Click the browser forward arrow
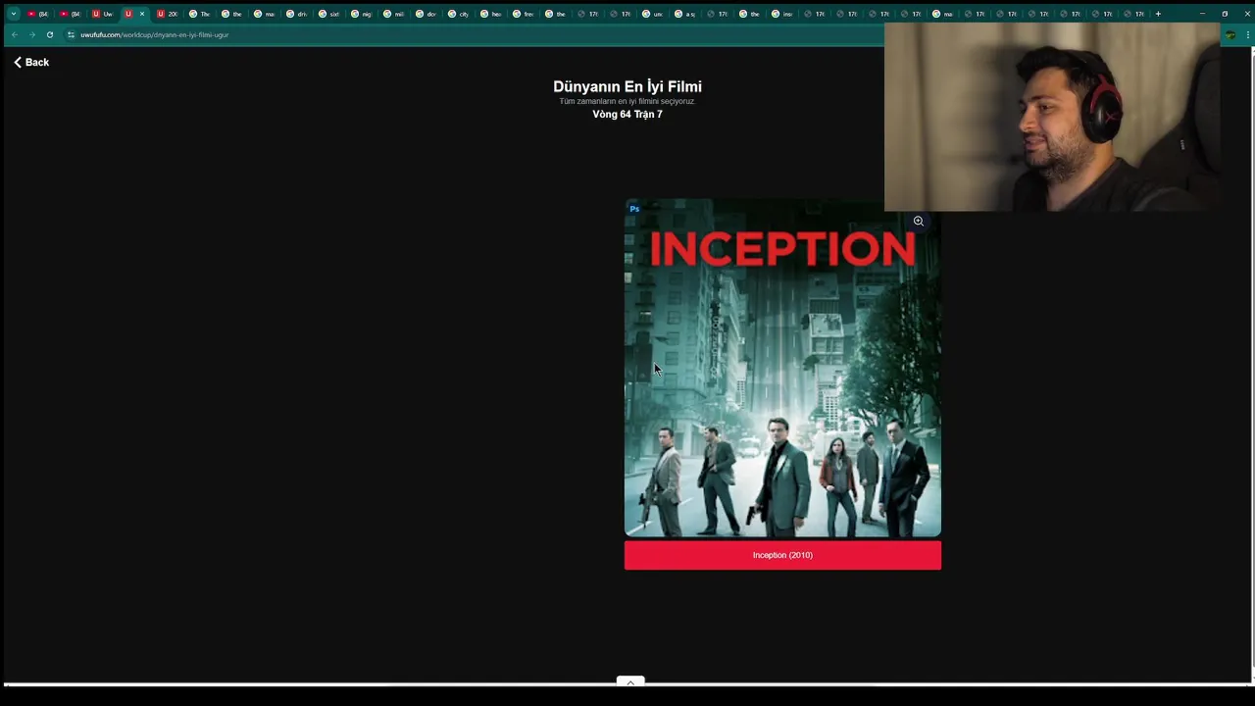The width and height of the screenshot is (1255, 706). click(x=31, y=34)
